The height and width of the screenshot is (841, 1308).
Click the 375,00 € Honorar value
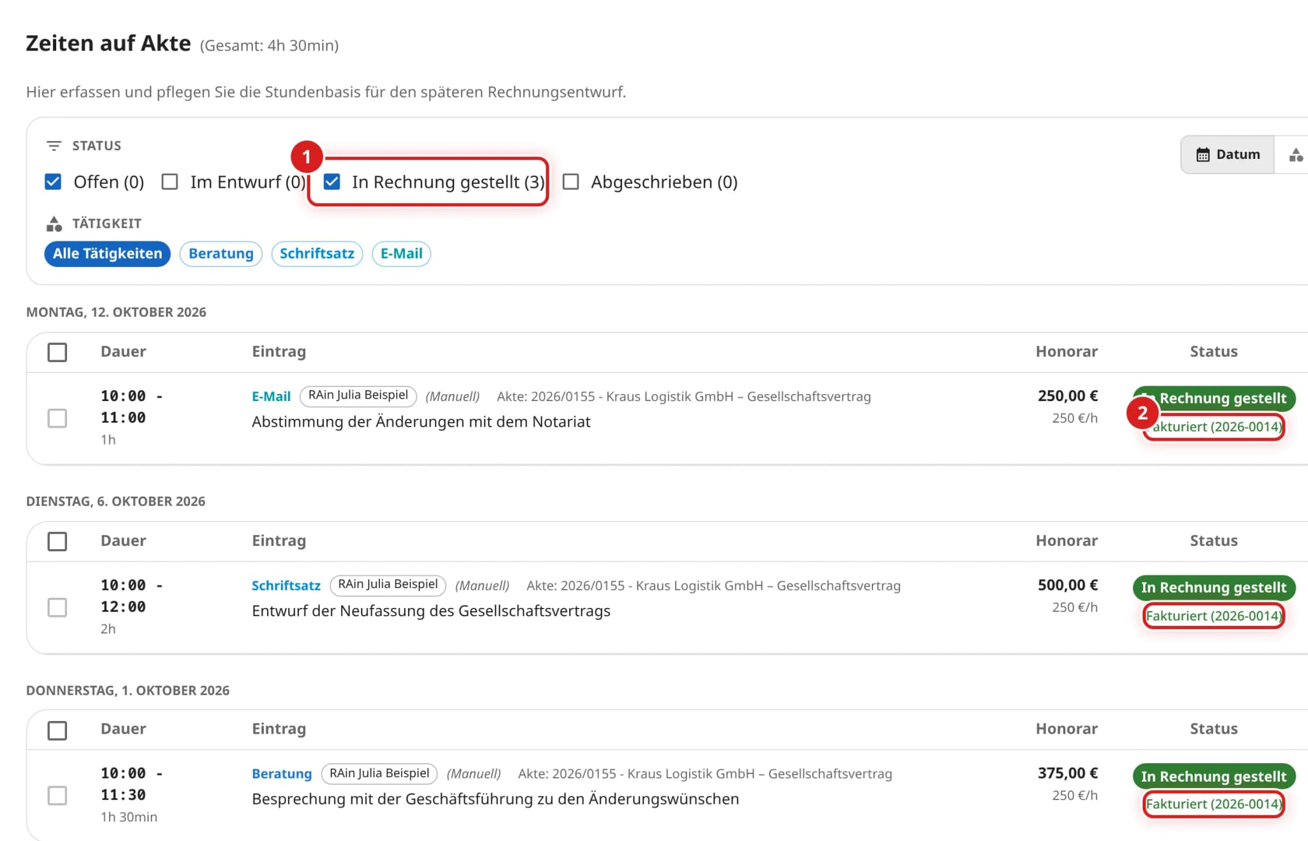pyautogui.click(x=1068, y=773)
